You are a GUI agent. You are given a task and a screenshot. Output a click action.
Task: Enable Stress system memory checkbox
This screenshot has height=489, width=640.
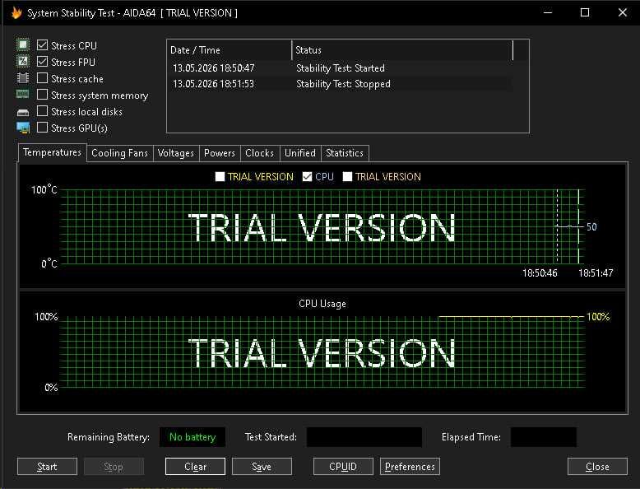(x=42, y=95)
